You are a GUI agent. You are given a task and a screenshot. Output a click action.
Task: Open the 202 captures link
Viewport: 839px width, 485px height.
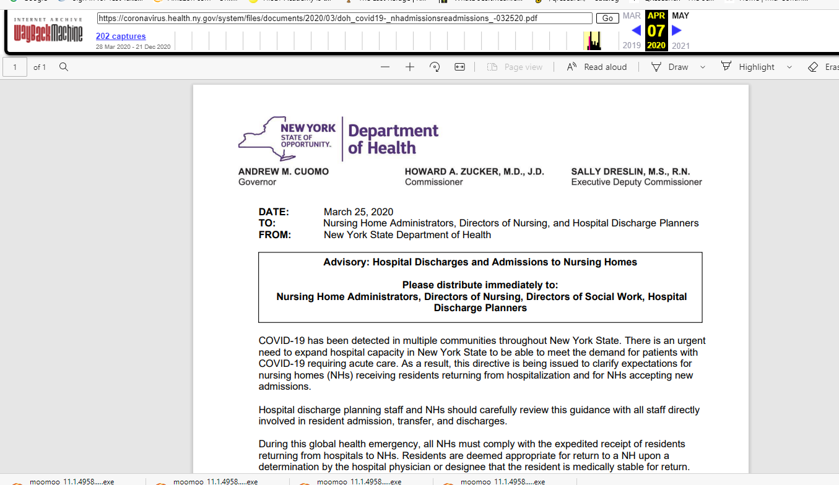121,36
